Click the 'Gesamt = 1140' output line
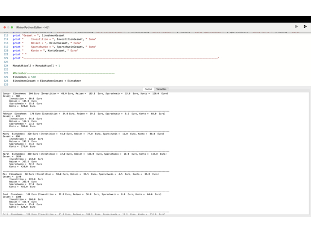Screen dimensions: 311x233 pyautogui.click(x=12, y=177)
